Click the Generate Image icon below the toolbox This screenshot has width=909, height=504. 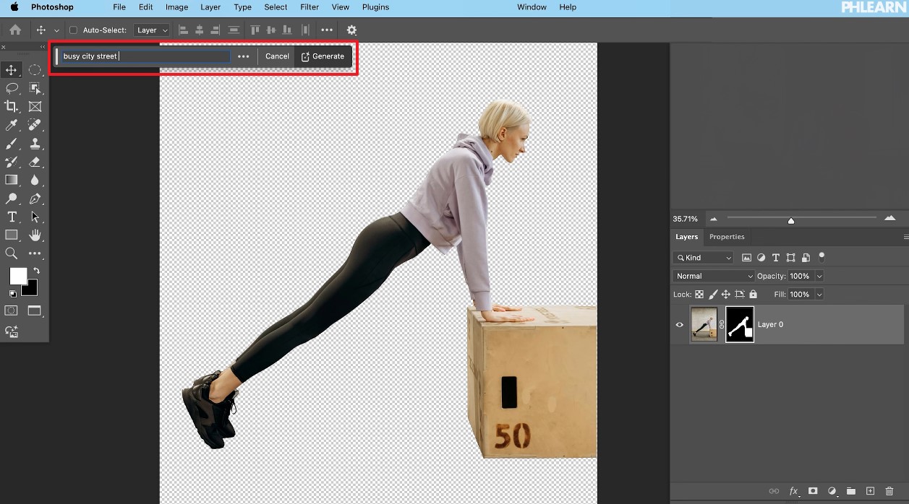(12, 331)
